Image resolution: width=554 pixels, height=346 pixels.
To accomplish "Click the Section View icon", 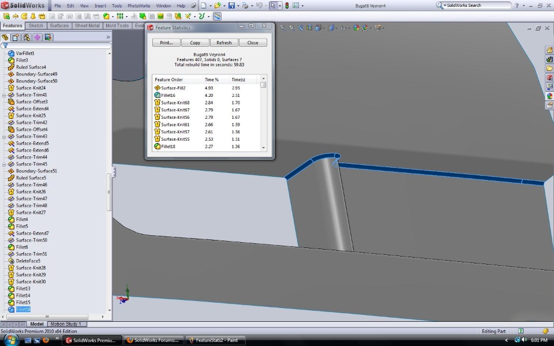I will [309, 28].
